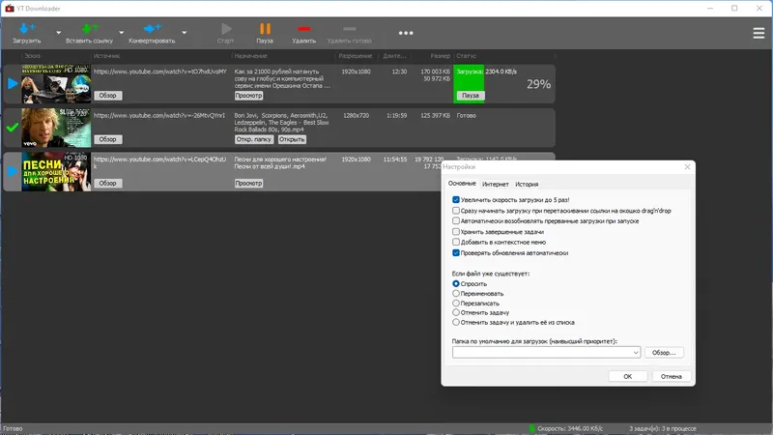This screenshot has width=773, height=435.
Task: Enable Сразу начинать загрузку при перетаскивании checkbox
Action: coord(456,211)
